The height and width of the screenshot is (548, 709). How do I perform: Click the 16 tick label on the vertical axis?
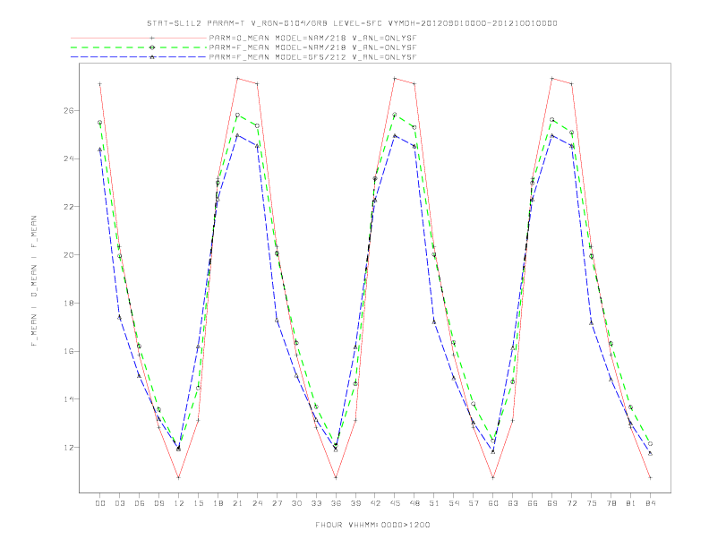point(68,351)
